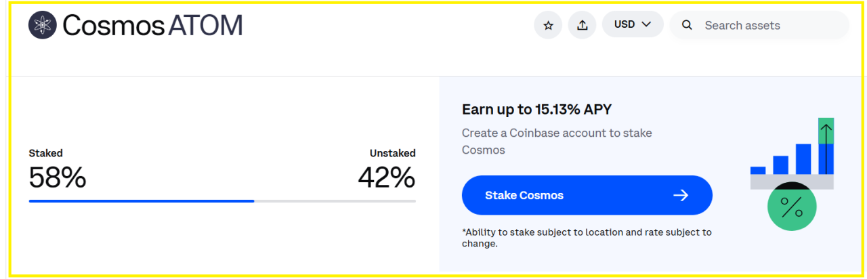
Task: Click the magnifying glass search icon
Action: coord(687,25)
